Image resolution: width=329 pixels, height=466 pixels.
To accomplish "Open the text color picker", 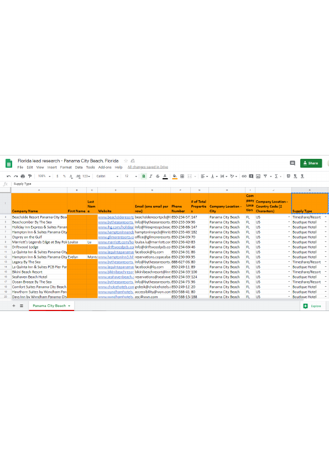I will (165, 176).
